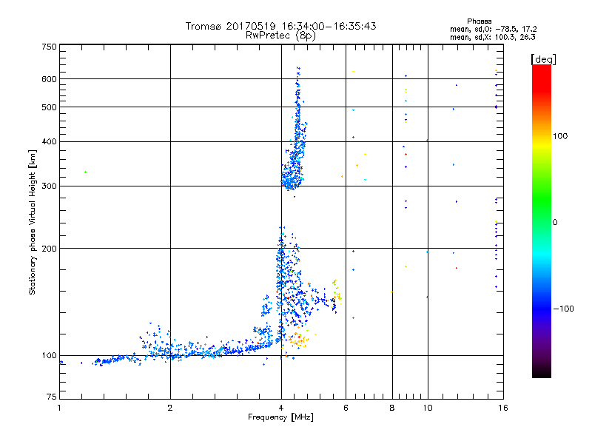592x444 pixels.
Task: Click the 'Phases' label at top right
Action: [x=479, y=21]
